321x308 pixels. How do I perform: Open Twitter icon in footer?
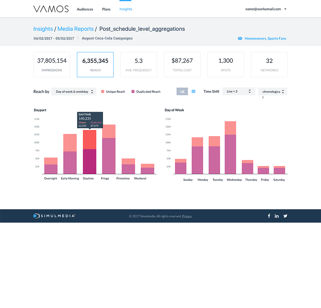click(285, 216)
